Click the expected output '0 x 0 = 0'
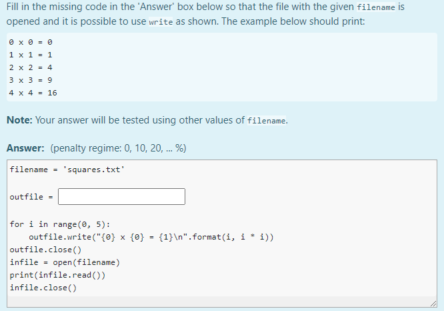This screenshot has width=444, height=311. (x=31, y=42)
